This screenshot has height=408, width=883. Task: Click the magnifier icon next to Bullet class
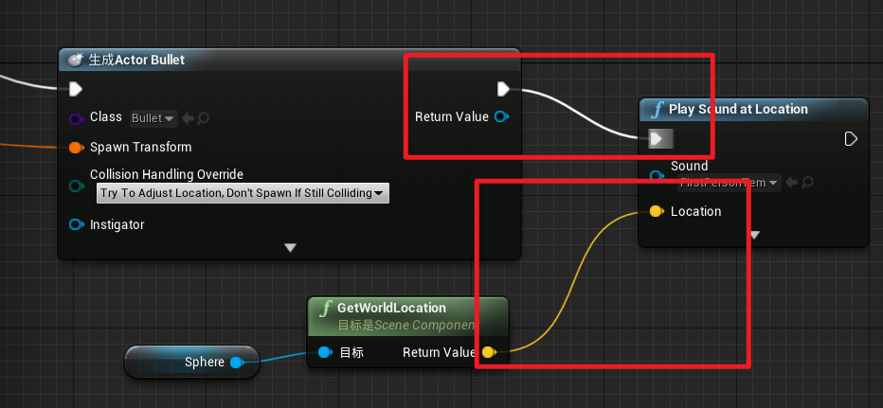point(204,118)
